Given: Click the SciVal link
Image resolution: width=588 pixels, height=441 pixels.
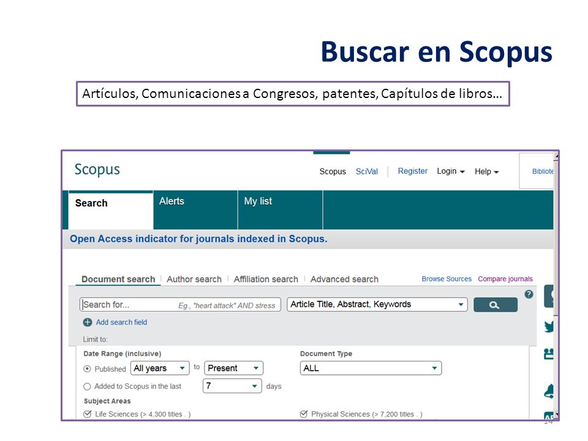Looking at the screenshot, I should pos(367,171).
